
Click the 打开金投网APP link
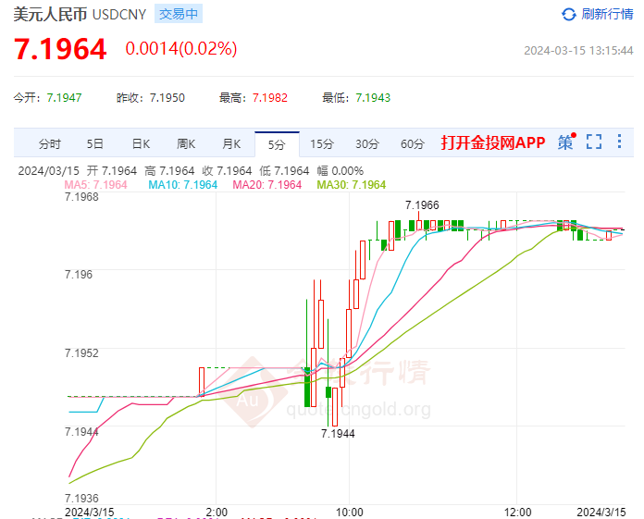(493, 142)
